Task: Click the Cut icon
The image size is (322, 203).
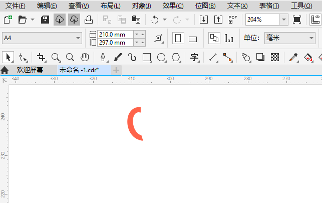Action: coord(107,20)
